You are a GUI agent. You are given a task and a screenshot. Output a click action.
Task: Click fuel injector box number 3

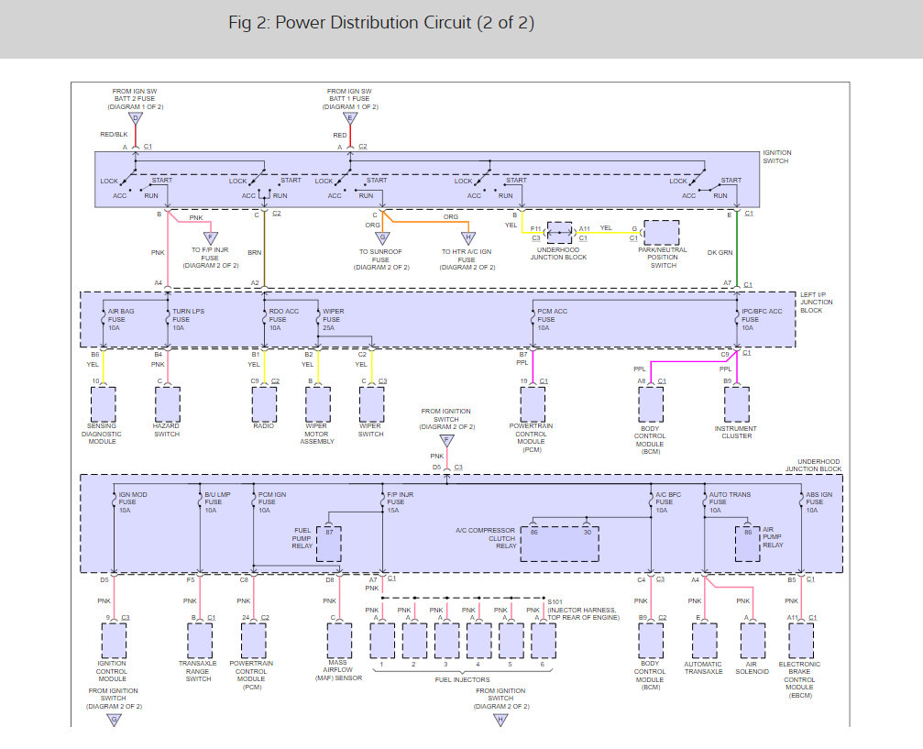(446, 641)
